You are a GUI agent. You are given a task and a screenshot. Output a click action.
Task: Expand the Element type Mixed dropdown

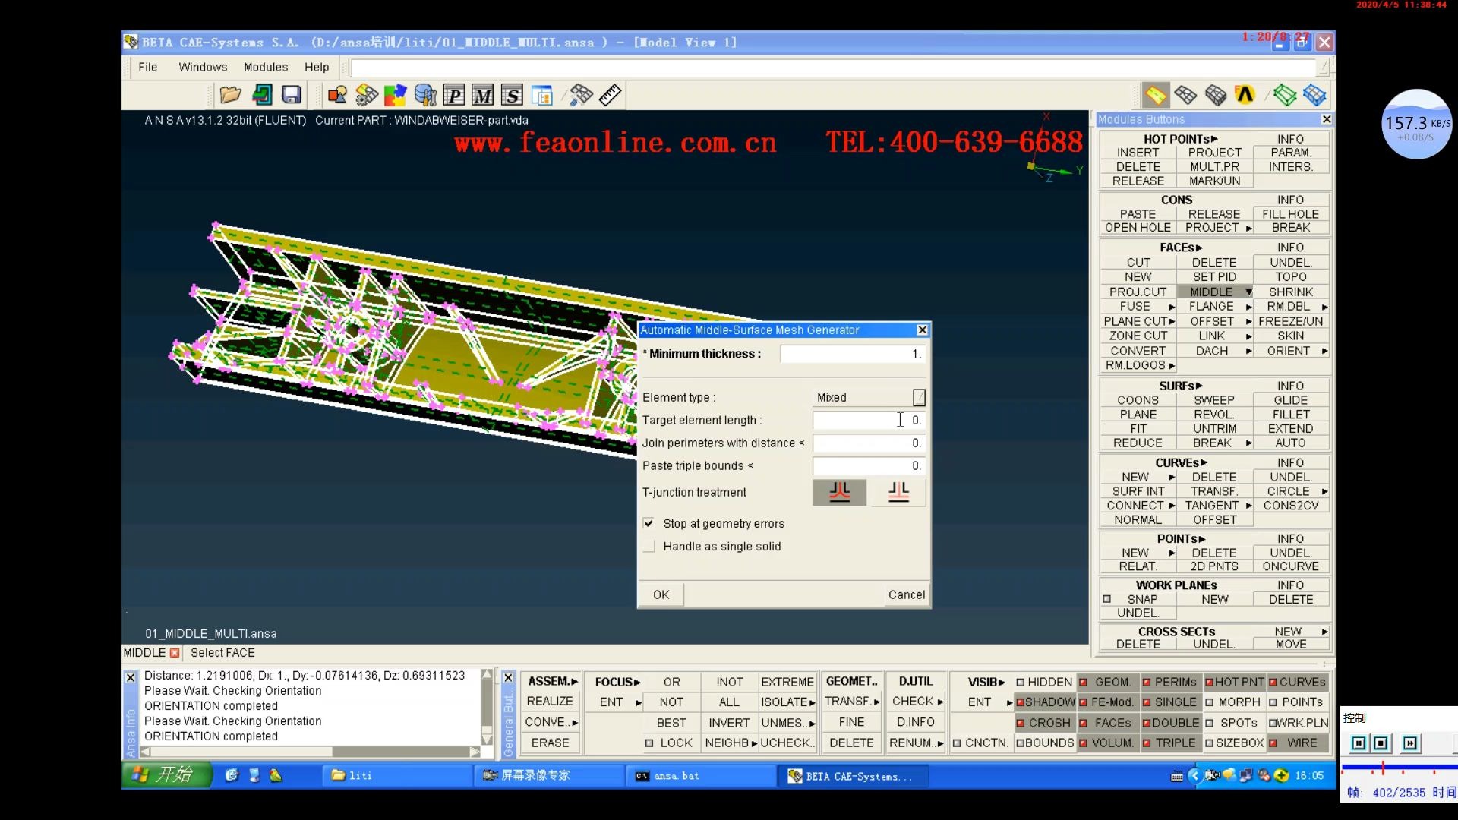[x=918, y=396]
